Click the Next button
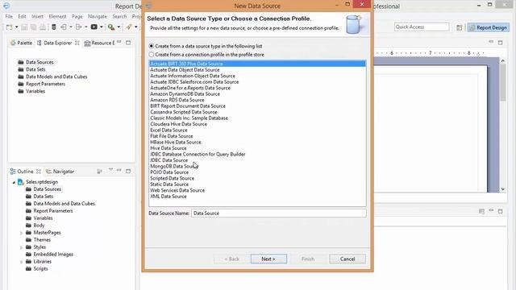 coord(268,259)
